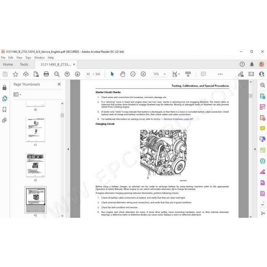Collapse the right tools pane arrow
Image resolution: width=267 pixels, height=267 pixels.
point(255,149)
